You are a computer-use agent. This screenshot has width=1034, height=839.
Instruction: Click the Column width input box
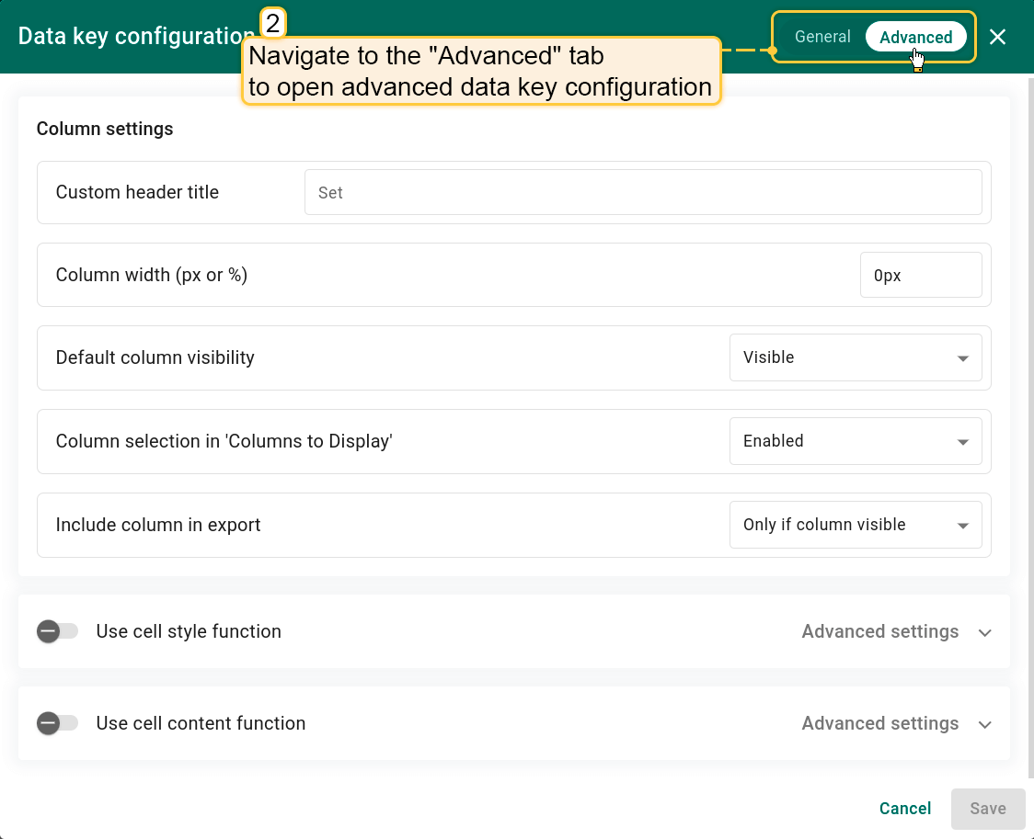920,275
